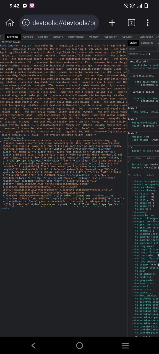Open the Performance tab
Screen dimensions: 159x354
(x=76, y=37)
